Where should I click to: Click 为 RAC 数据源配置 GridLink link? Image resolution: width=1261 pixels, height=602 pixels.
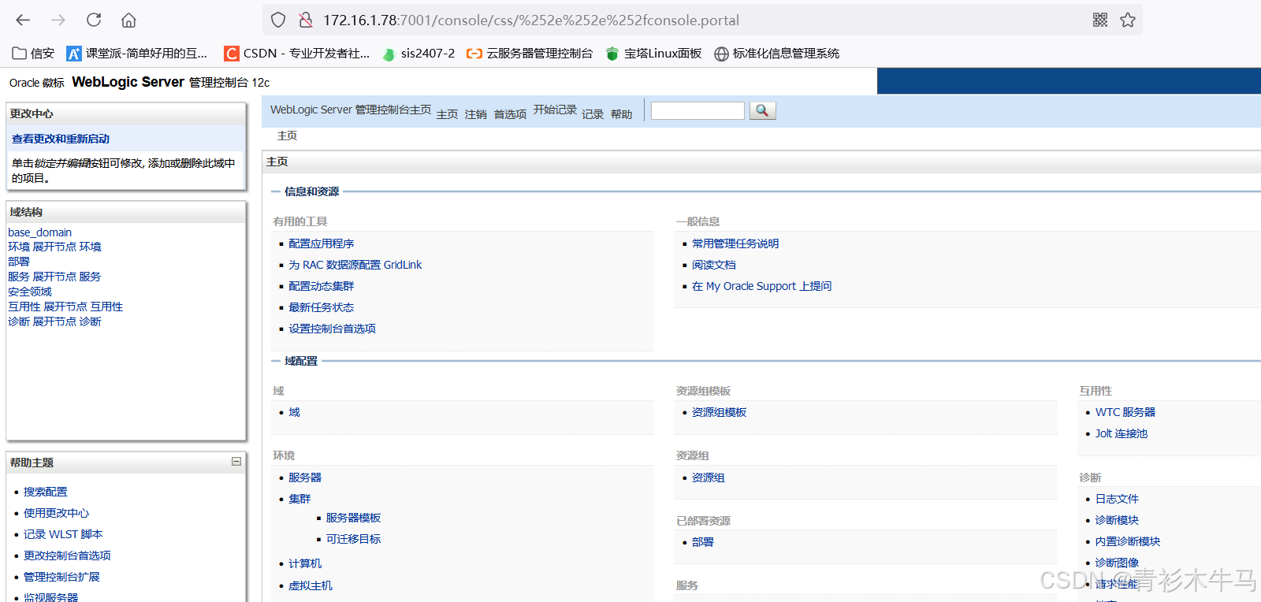(x=355, y=265)
